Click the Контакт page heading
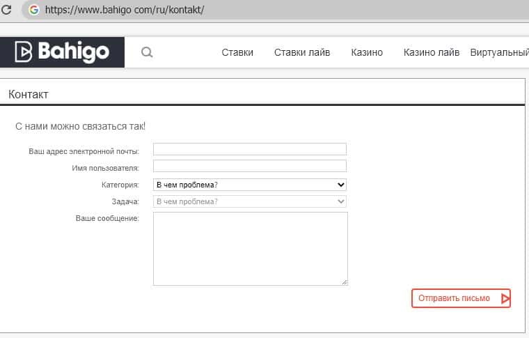Viewport: 529px width, 338px height. pos(29,94)
